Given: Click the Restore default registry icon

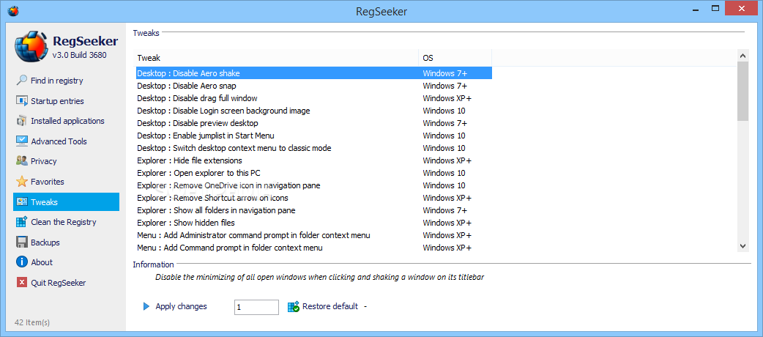Looking at the screenshot, I should coord(294,306).
